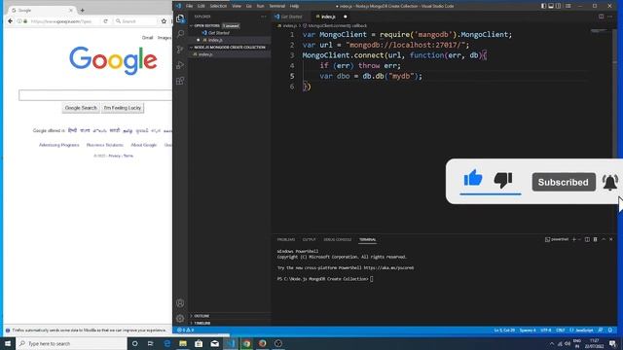Open Run and Debug view

(x=180, y=65)
